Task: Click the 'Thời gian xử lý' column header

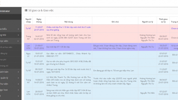Action: (163, 20)
